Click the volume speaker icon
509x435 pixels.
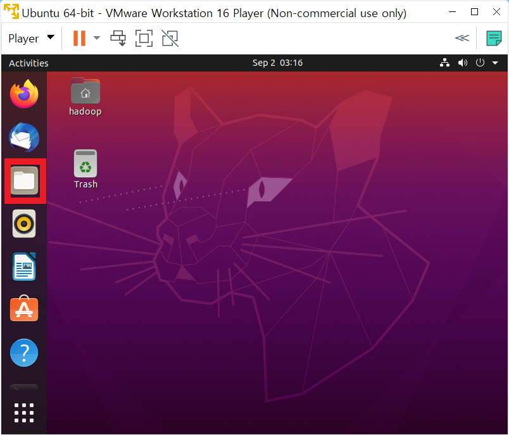point(463,63)
